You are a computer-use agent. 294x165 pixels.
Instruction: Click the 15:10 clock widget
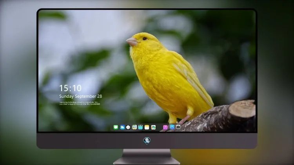tap(70, 88)
